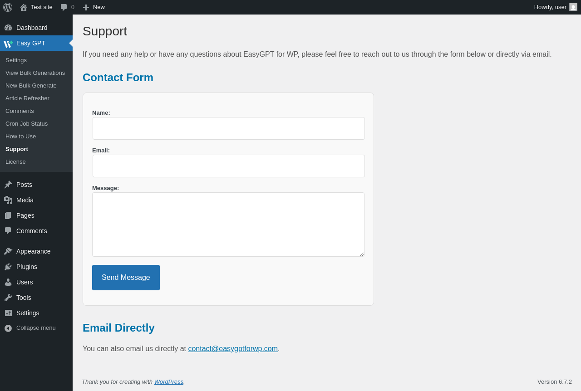Click the WordPress logo icon
The image size is (581, 391).
point(8,7)
